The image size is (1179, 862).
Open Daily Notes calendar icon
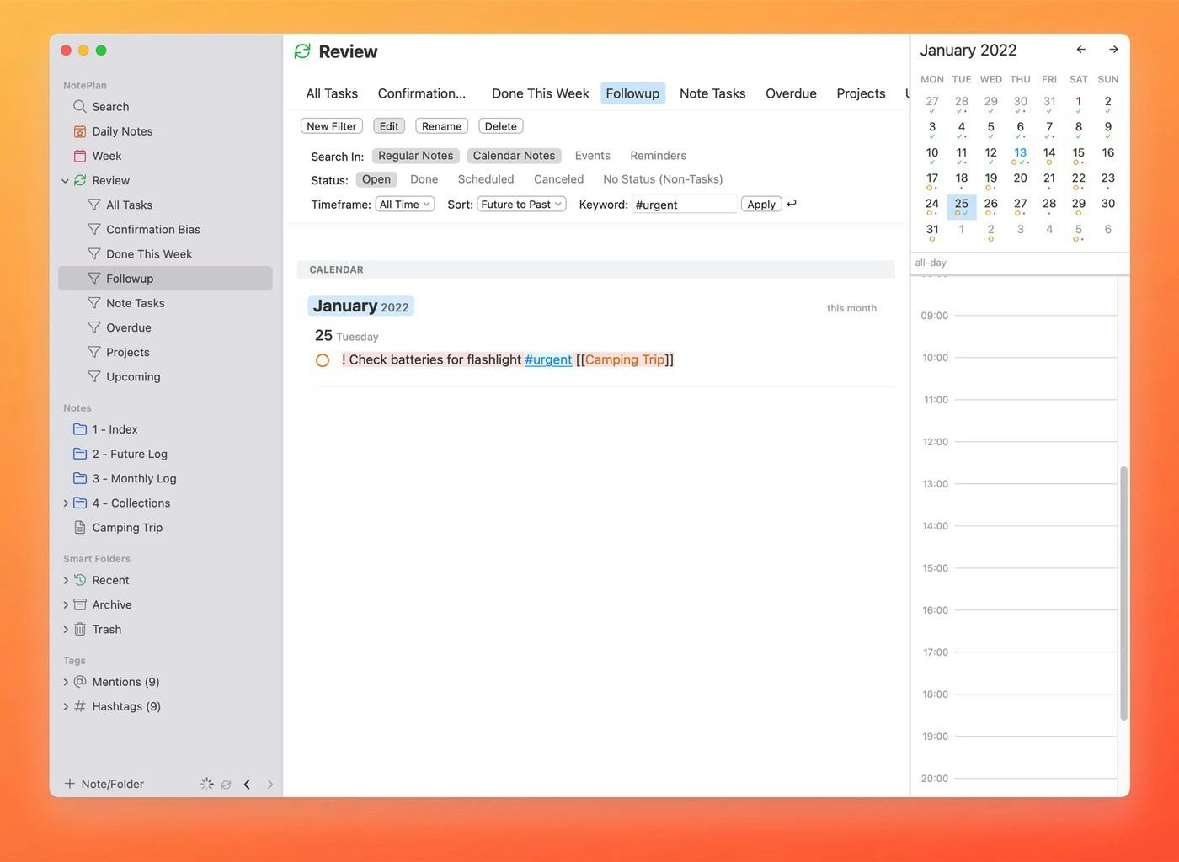click(x=80, y=131)
